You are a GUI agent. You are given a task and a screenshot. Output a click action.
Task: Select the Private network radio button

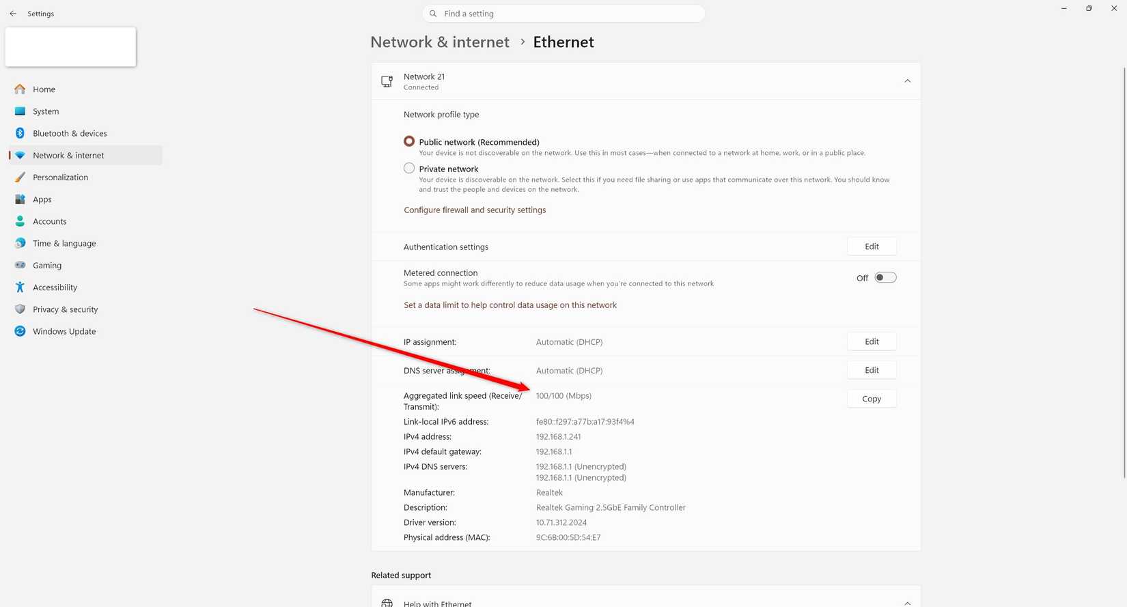point(408,167)
